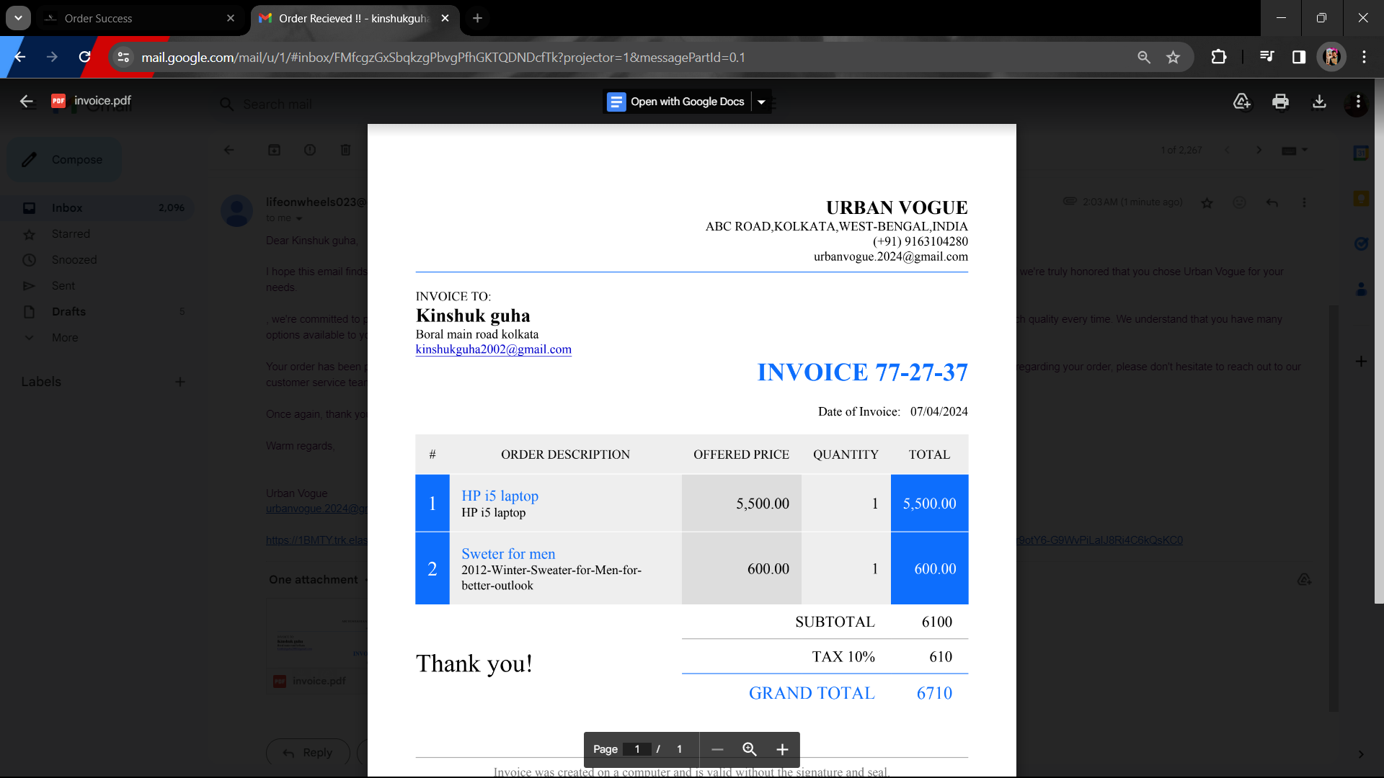Viewport: 1384px width, 778px height.
Task: Click the magnifier fit-zoom icon
Action: (x=750, y=749)
